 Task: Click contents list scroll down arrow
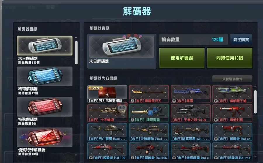(x=255, y=156)
